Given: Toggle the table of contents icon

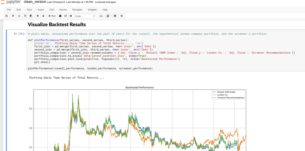Looking at the screenshot, I should (x=115, y=16).
